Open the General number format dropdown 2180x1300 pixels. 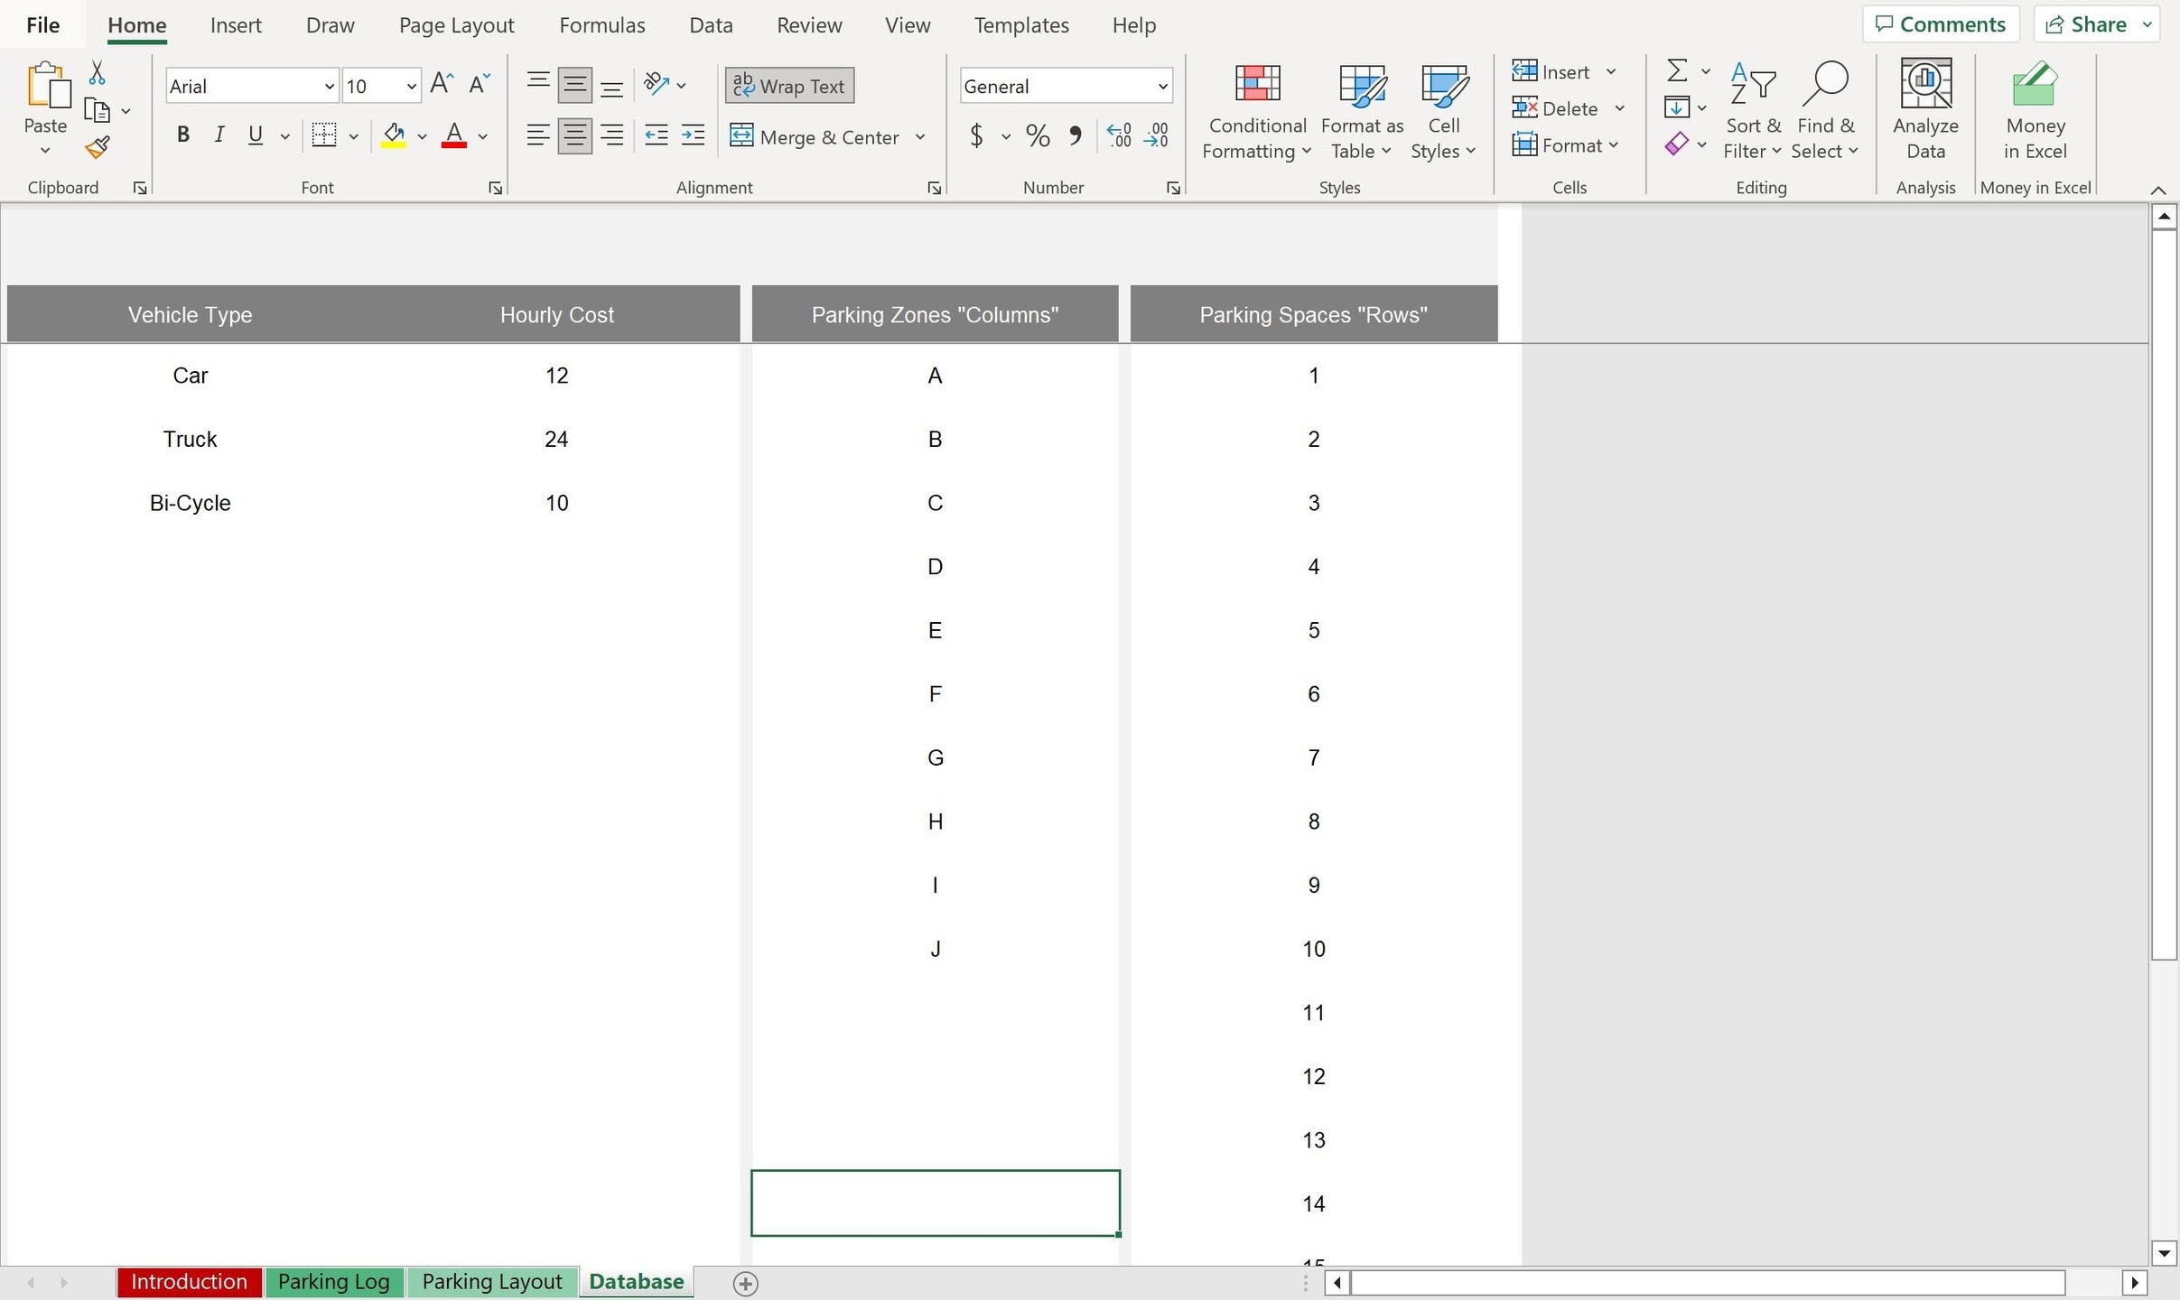click(x=1160, y=85)
